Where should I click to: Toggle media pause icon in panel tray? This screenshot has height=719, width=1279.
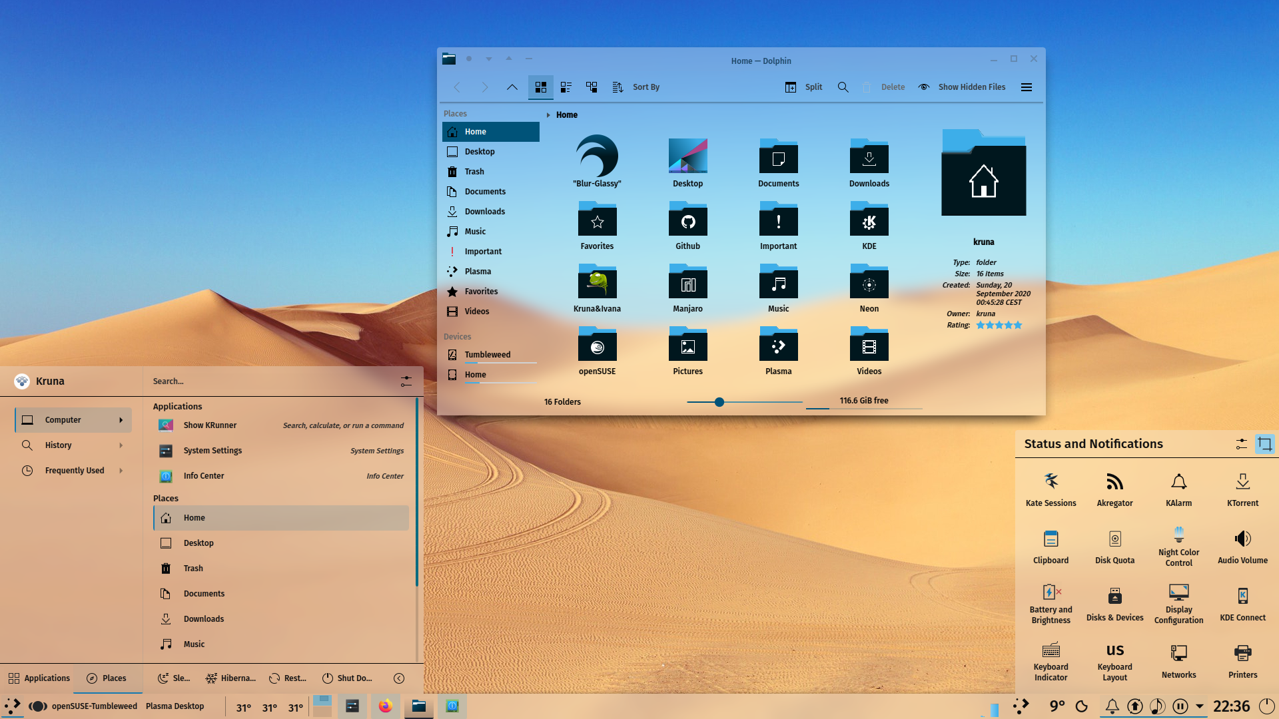click(x=1180, y=706)
